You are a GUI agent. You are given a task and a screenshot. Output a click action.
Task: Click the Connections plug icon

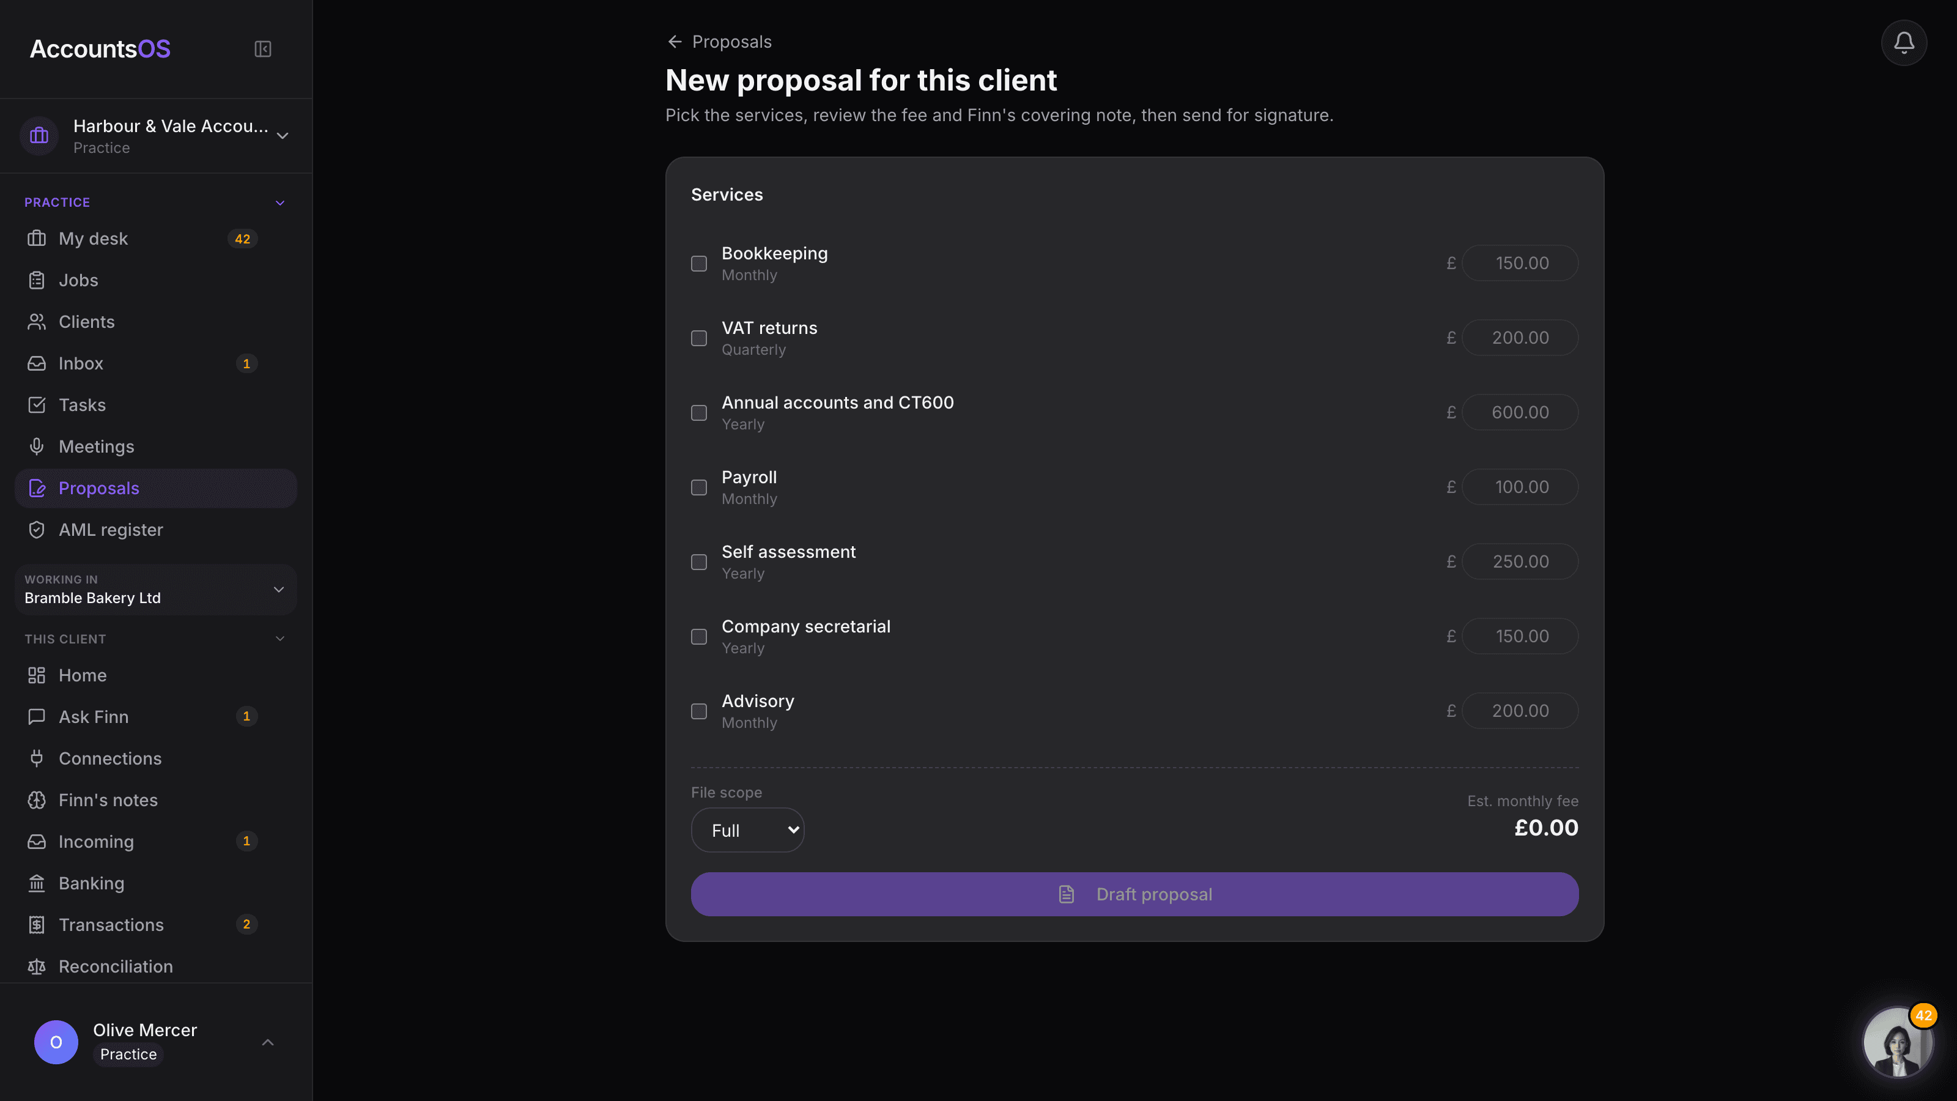[37, 758]
